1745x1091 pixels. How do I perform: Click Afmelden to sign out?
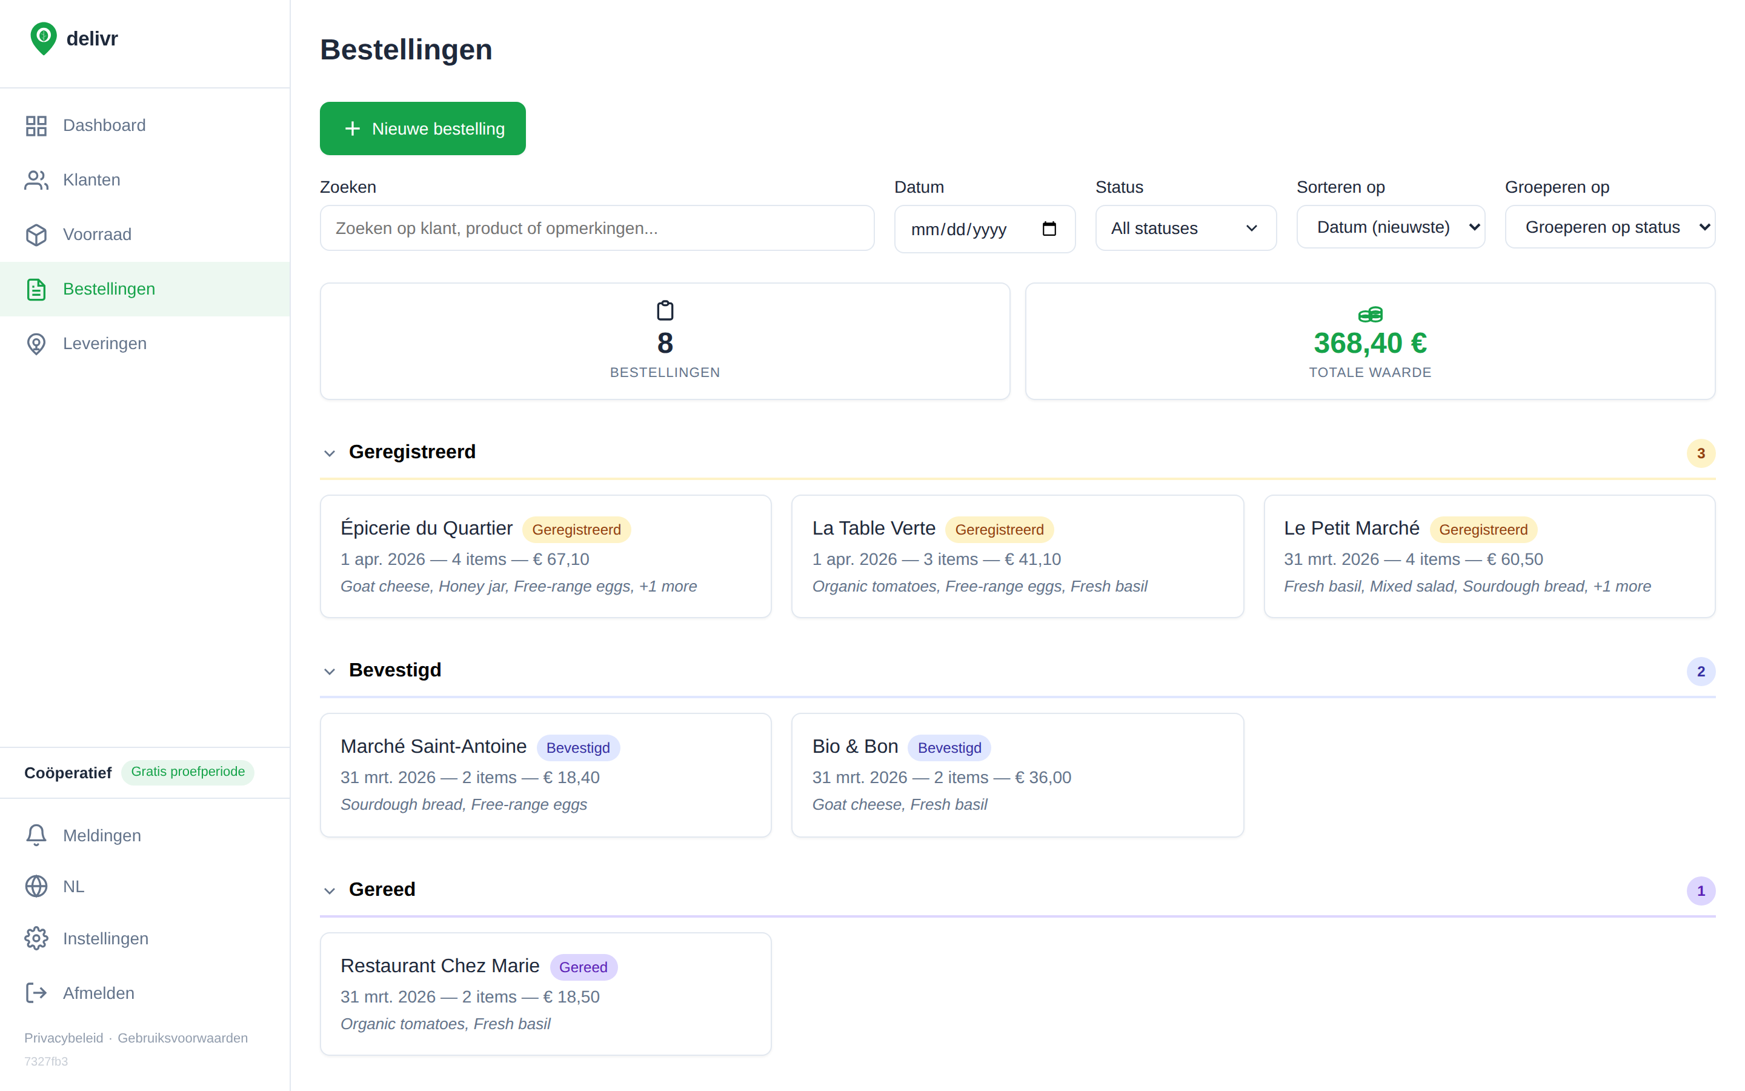coord(145,993)
